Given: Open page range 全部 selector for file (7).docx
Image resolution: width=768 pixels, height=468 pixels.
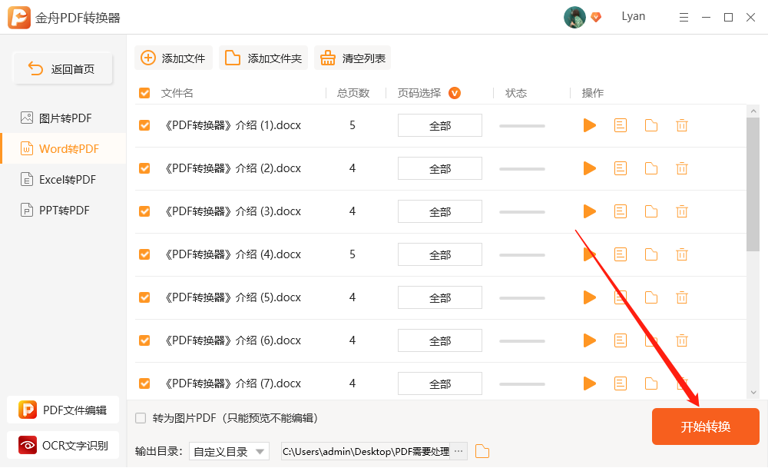Looking at the screenshot, I should (440, 383).
